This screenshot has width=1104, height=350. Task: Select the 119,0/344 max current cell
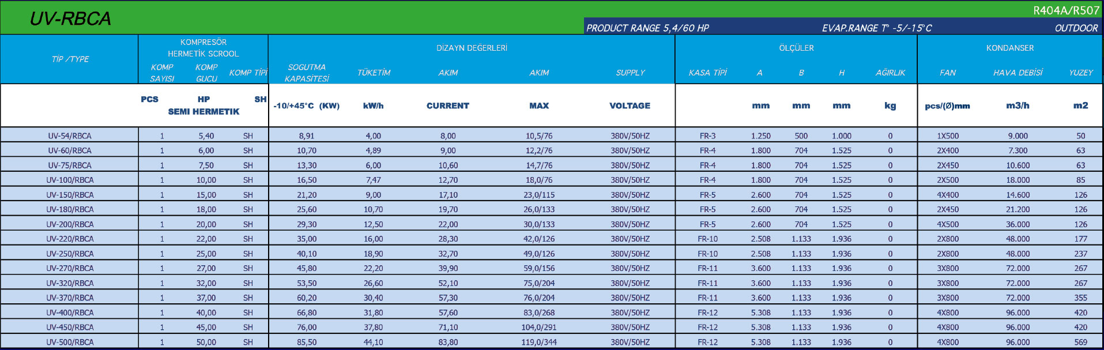coord(539,342)
